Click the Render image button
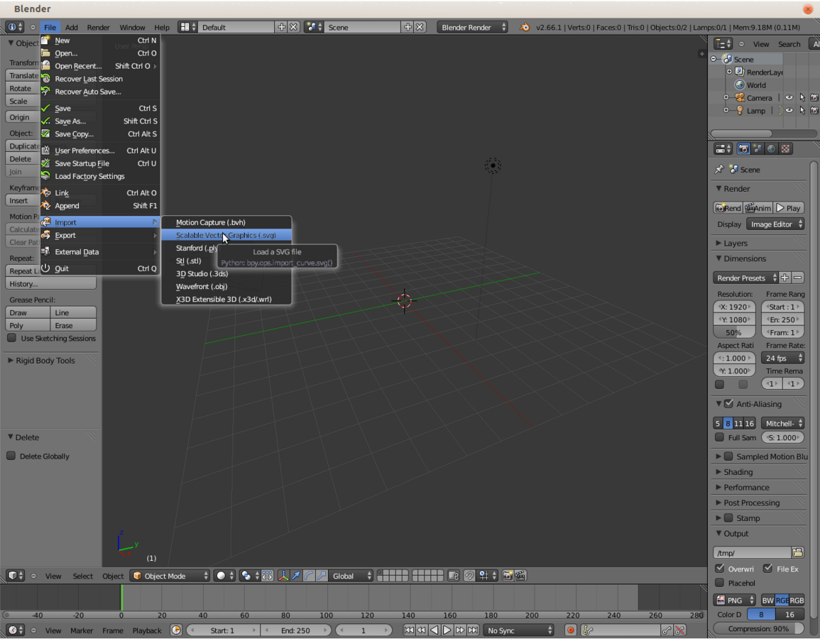820x639 pixels. click(728, 208)
